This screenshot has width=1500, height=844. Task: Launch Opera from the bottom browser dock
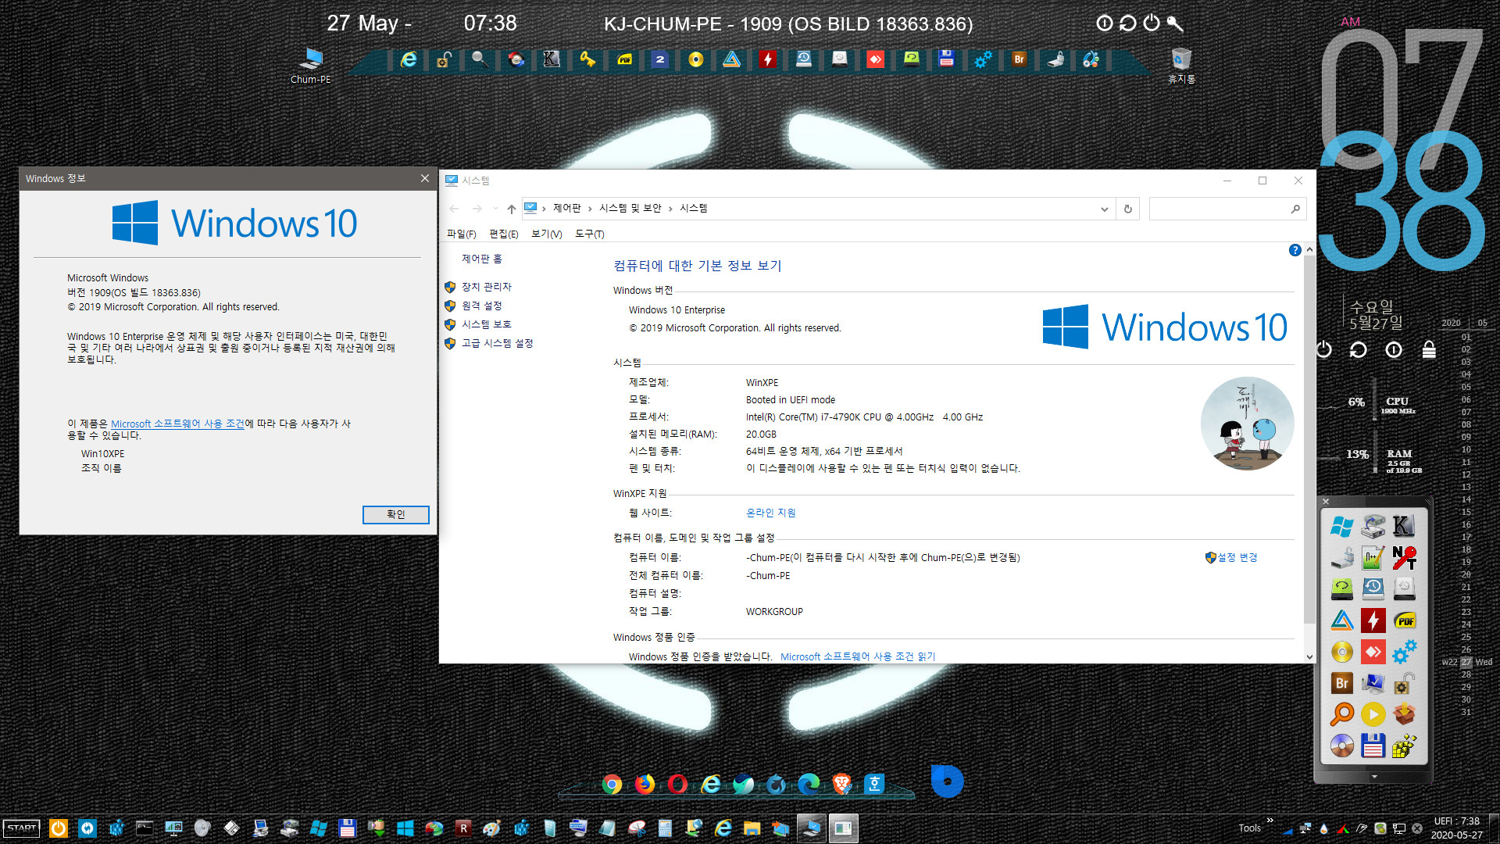click(677, 784)
